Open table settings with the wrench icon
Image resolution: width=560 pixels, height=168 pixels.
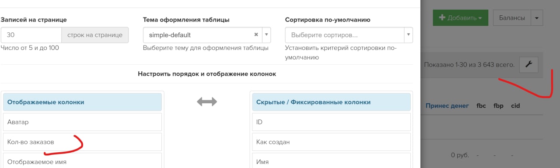click(x=528, y=65)
